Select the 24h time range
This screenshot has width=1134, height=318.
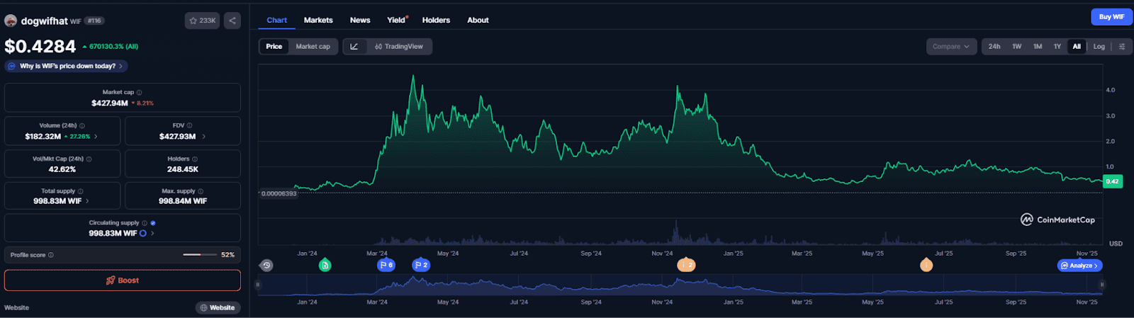[x=994, y=47]
